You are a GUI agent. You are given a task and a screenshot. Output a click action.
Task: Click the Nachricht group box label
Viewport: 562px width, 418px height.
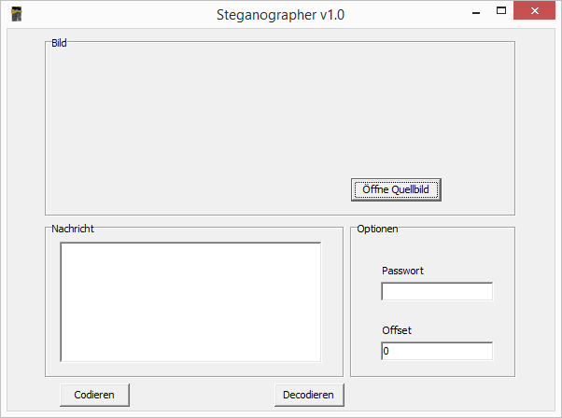click(x=73, y=229)
